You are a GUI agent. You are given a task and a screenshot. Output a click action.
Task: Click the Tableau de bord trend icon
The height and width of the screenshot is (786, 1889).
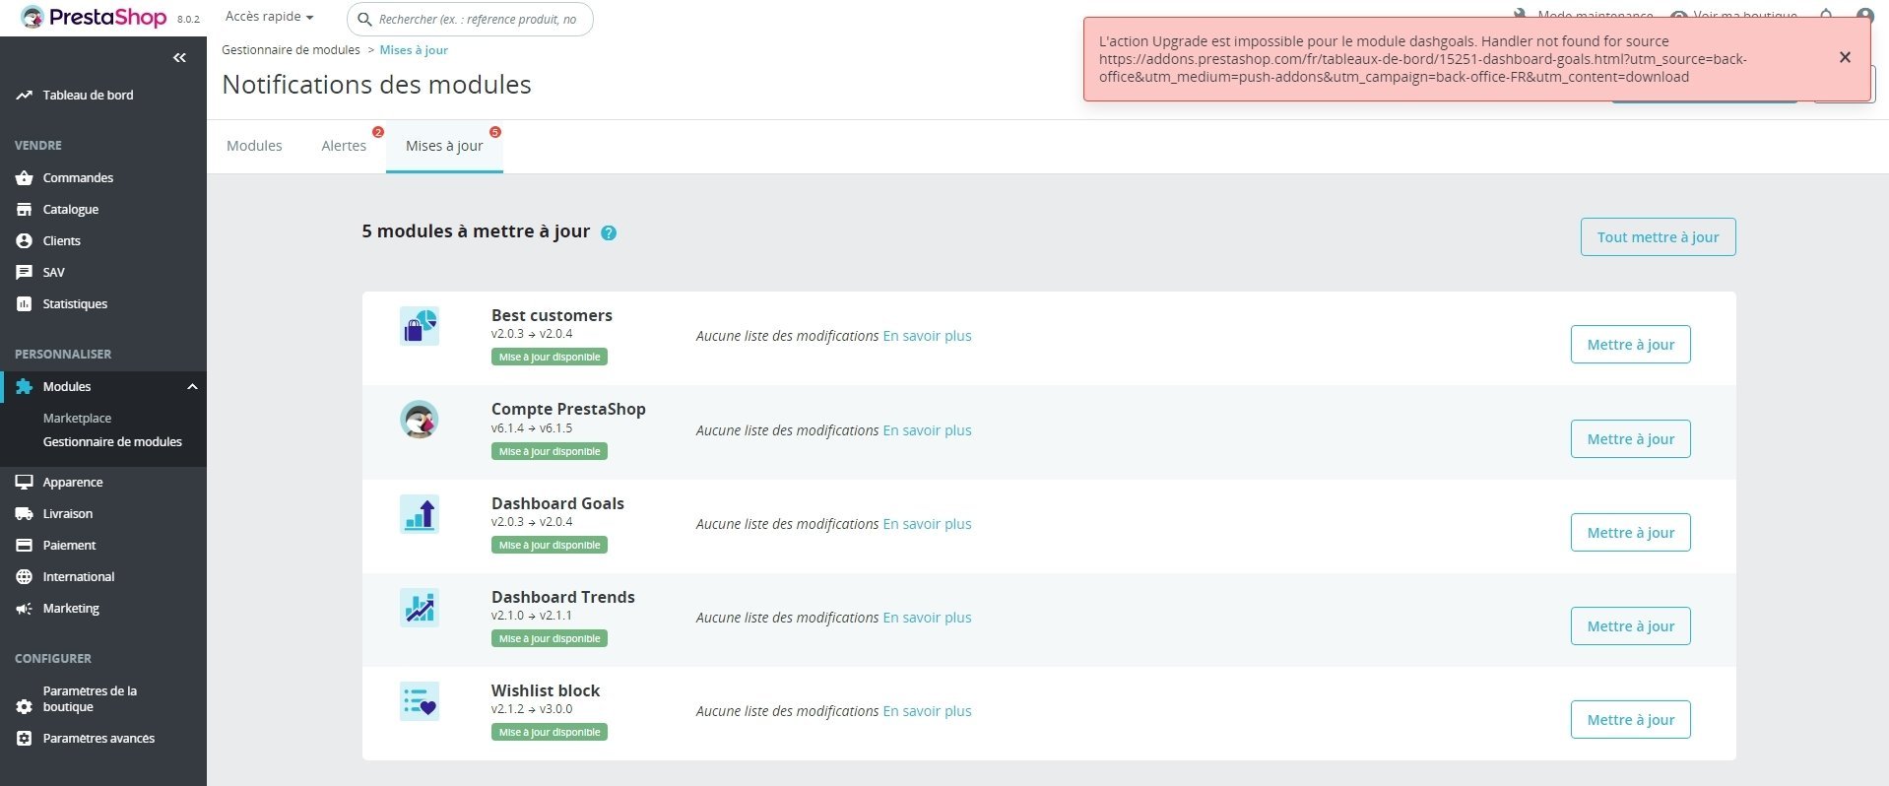[24, 96]
